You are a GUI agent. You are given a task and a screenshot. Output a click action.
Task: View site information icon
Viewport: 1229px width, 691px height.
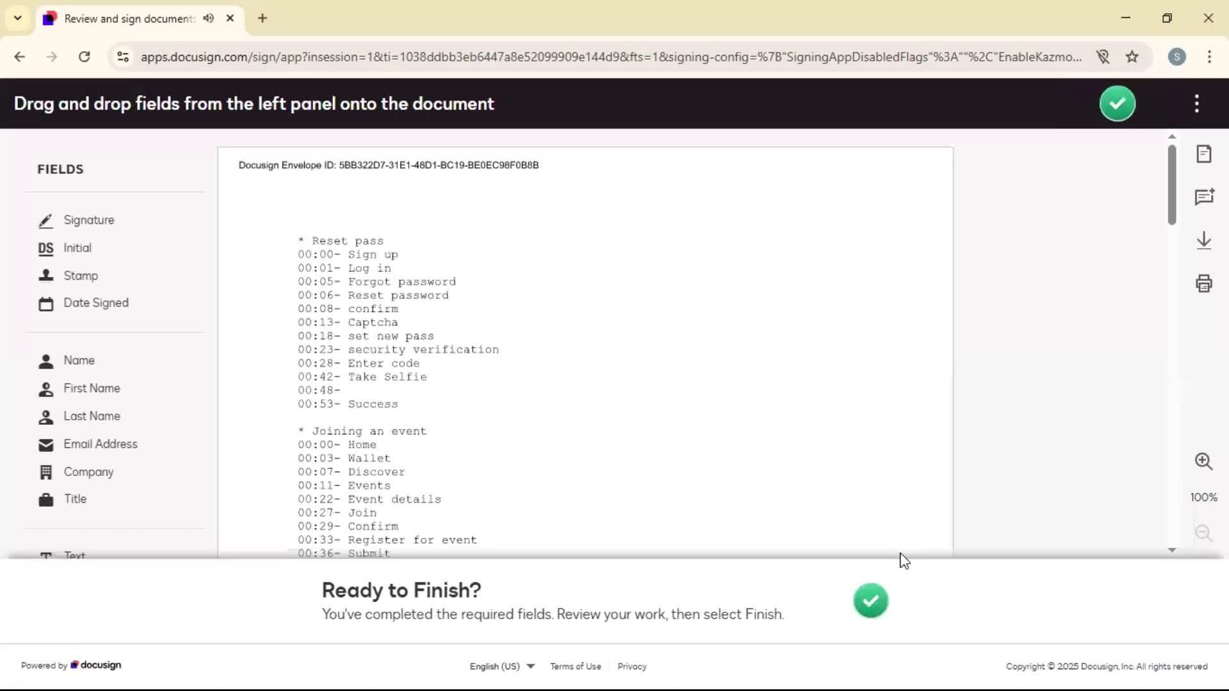pos(123,57)
